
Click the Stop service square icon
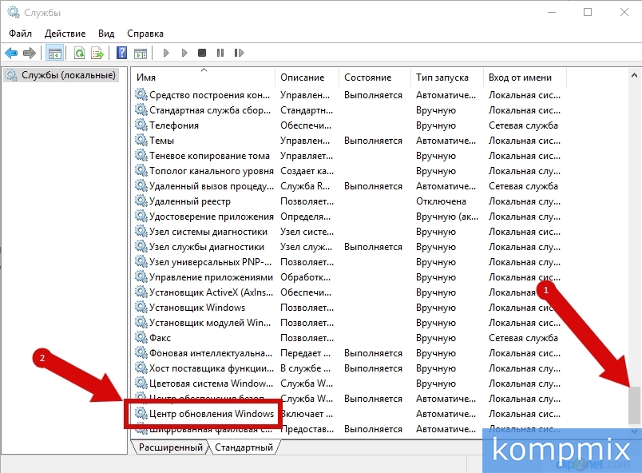tap(202, 53)
